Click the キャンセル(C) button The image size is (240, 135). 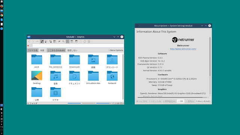tap(203, 101)
